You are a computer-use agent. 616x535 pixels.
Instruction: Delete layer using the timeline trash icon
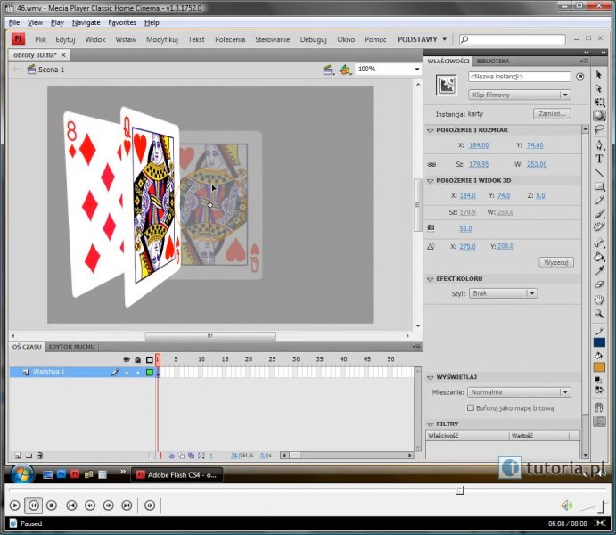click(x=42, y=455)
